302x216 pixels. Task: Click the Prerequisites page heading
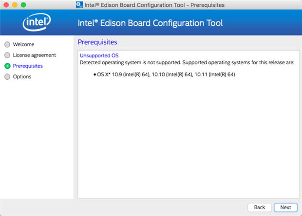click(97, 42)
